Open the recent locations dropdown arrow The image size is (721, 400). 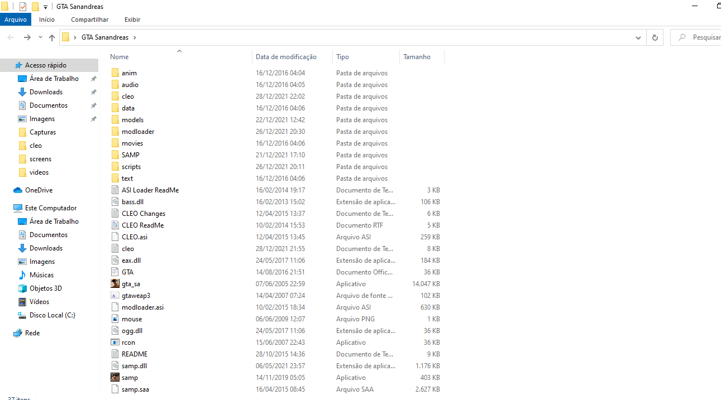tap(40, 37)
